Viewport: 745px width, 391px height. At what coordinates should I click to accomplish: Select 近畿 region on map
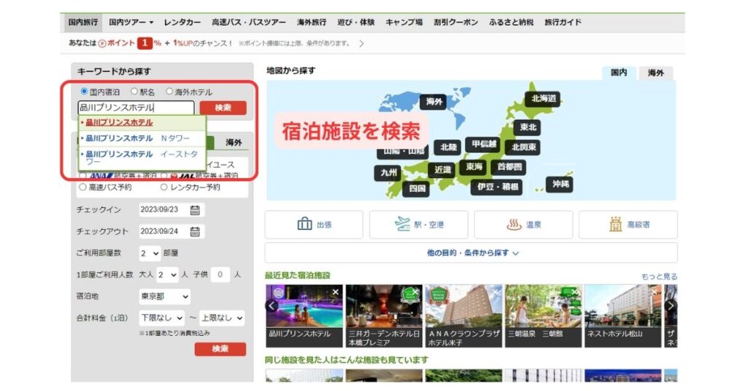442,169
